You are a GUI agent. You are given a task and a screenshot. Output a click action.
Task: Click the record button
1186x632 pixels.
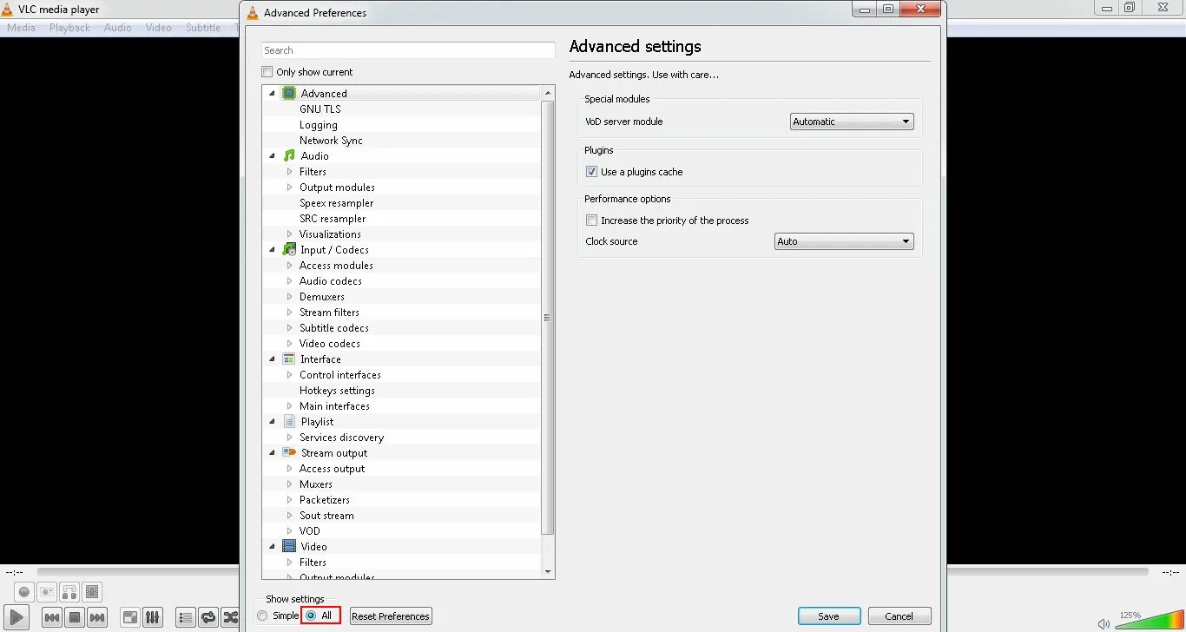point(23,592)
